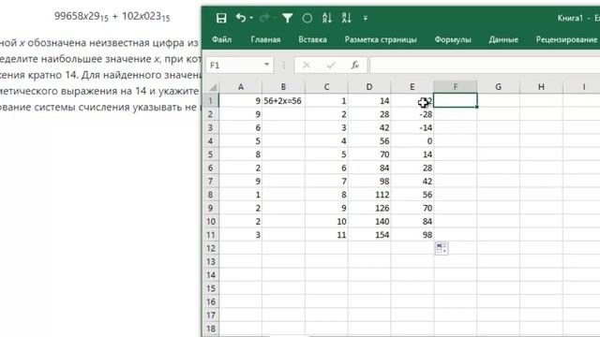Open the Данные ribbon tab
This screenshot has height=337, width=600.
(503, 39)
